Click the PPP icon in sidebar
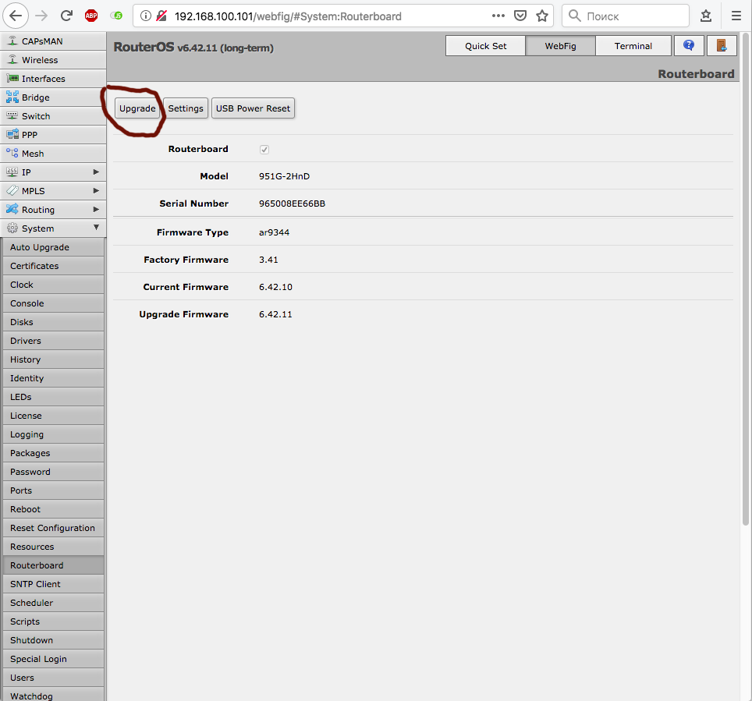Image resolution: width=752 pixels, height=701 pixels. (12, 134)
